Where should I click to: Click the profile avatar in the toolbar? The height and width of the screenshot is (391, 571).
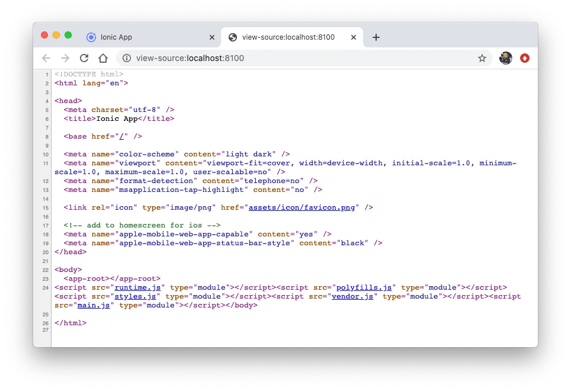tap(505, 58)
